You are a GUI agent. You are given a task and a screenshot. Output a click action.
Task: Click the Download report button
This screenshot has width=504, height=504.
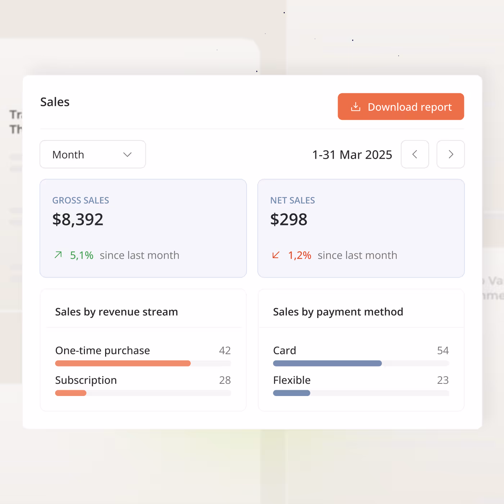pos(401,107)
